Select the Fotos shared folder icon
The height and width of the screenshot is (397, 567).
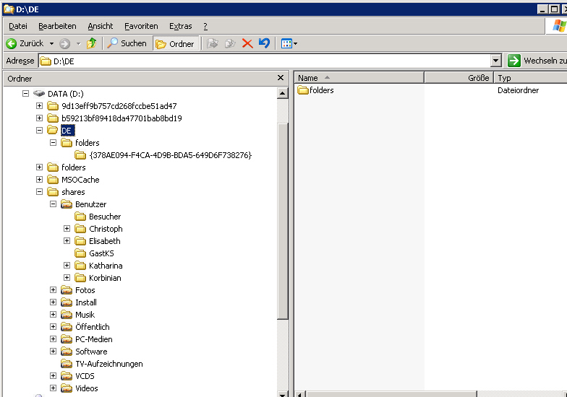coord(67,290)
